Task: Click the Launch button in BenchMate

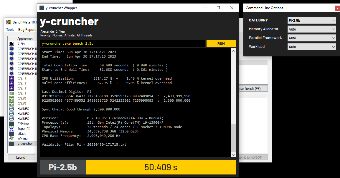Action: coord(21,157)
